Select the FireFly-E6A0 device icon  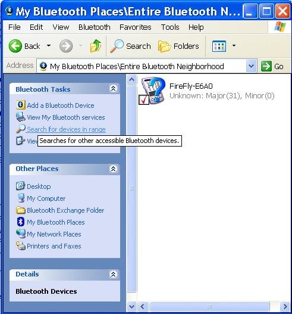pos(152,91)
